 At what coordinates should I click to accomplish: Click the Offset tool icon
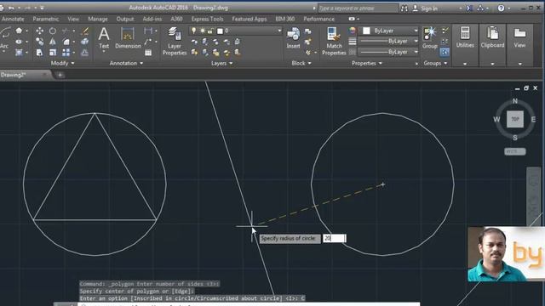85,53
